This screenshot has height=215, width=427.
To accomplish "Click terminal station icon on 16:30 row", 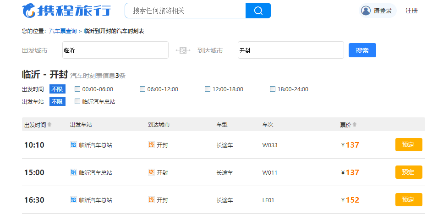I will click(151, 200).
